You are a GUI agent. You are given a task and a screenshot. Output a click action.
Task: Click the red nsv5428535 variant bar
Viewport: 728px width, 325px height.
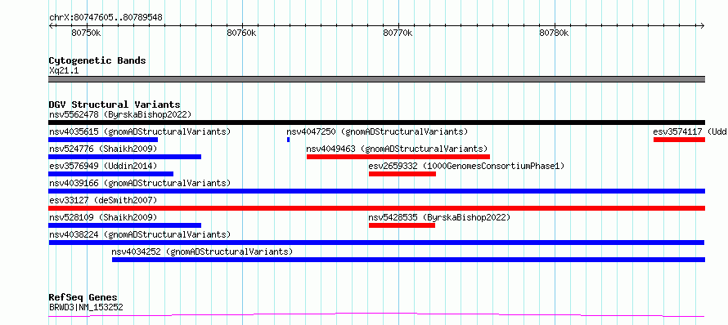402,225
